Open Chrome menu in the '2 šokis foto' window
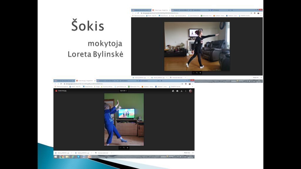This screenshot has height=169, width=301. (x=193, y=84)
